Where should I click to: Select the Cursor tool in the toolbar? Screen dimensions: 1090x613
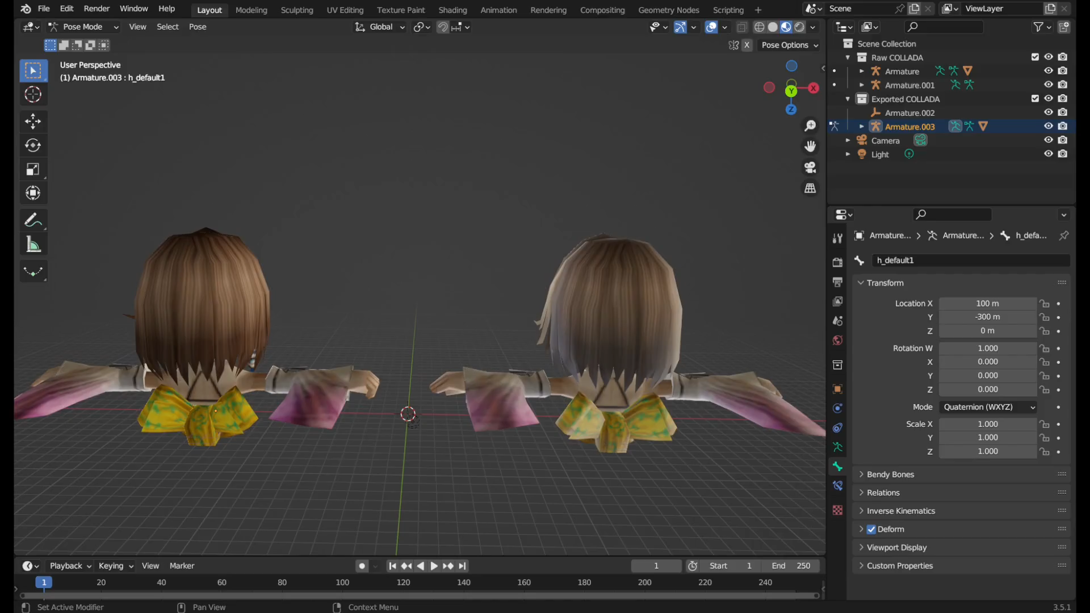(33, 95)
